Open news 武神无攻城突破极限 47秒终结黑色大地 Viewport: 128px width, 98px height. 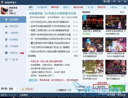click(x=50, y=26)
